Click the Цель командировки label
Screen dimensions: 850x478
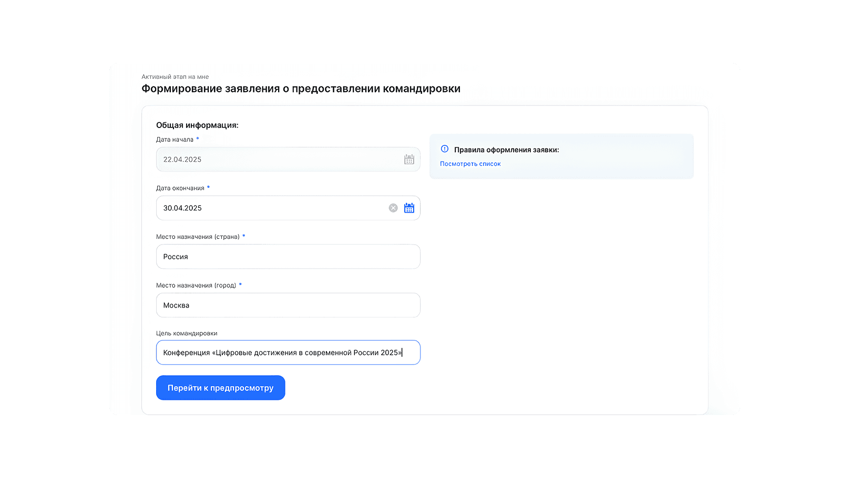pyautogui.click(x=187, y=334)
